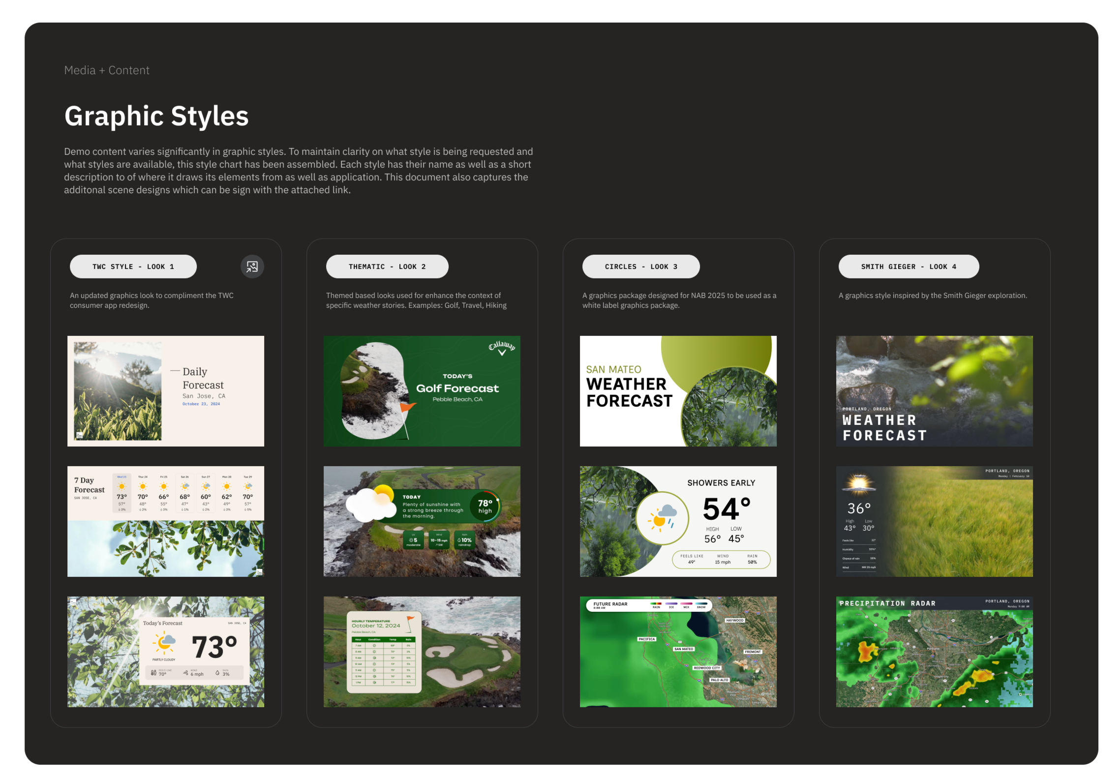Viewport: 1119px width, 782px height.
Task: Click the Media + Content breadcrumb text
Action: [107, 70]
